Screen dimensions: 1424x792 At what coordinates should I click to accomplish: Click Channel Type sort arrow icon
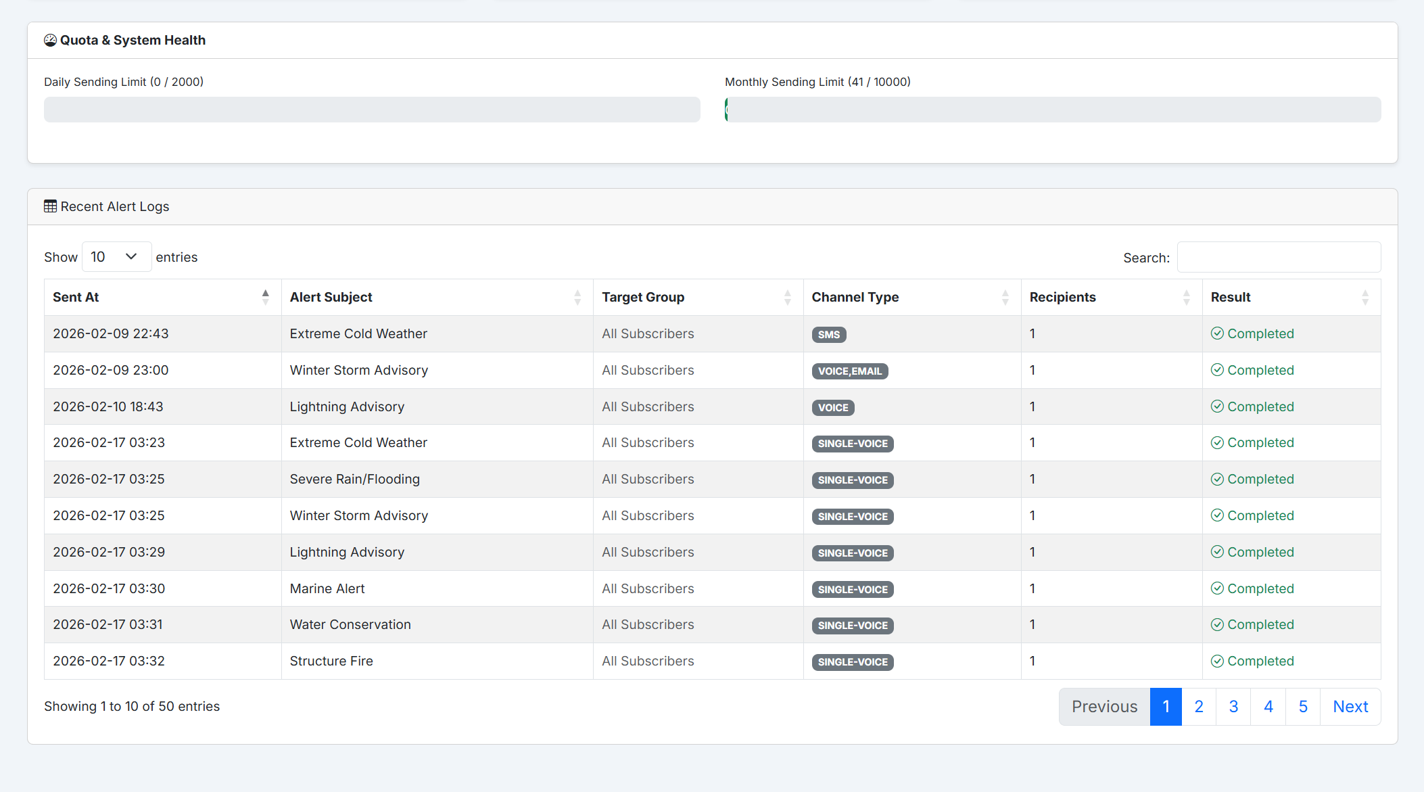coord(1005,298)
